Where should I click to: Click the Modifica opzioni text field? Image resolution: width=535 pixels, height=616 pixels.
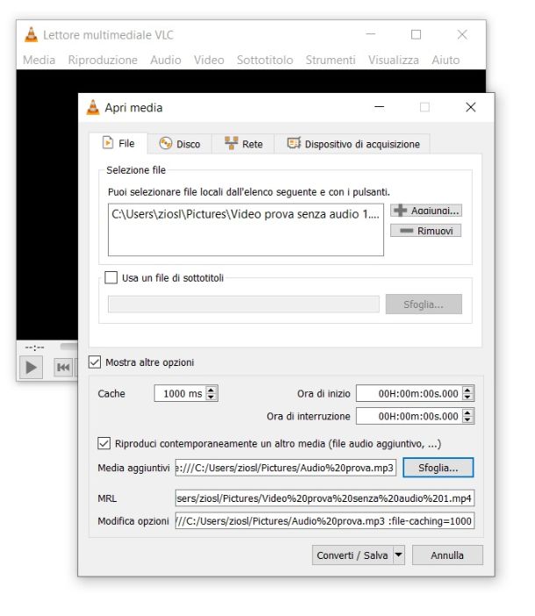click(x=325, y=521)
